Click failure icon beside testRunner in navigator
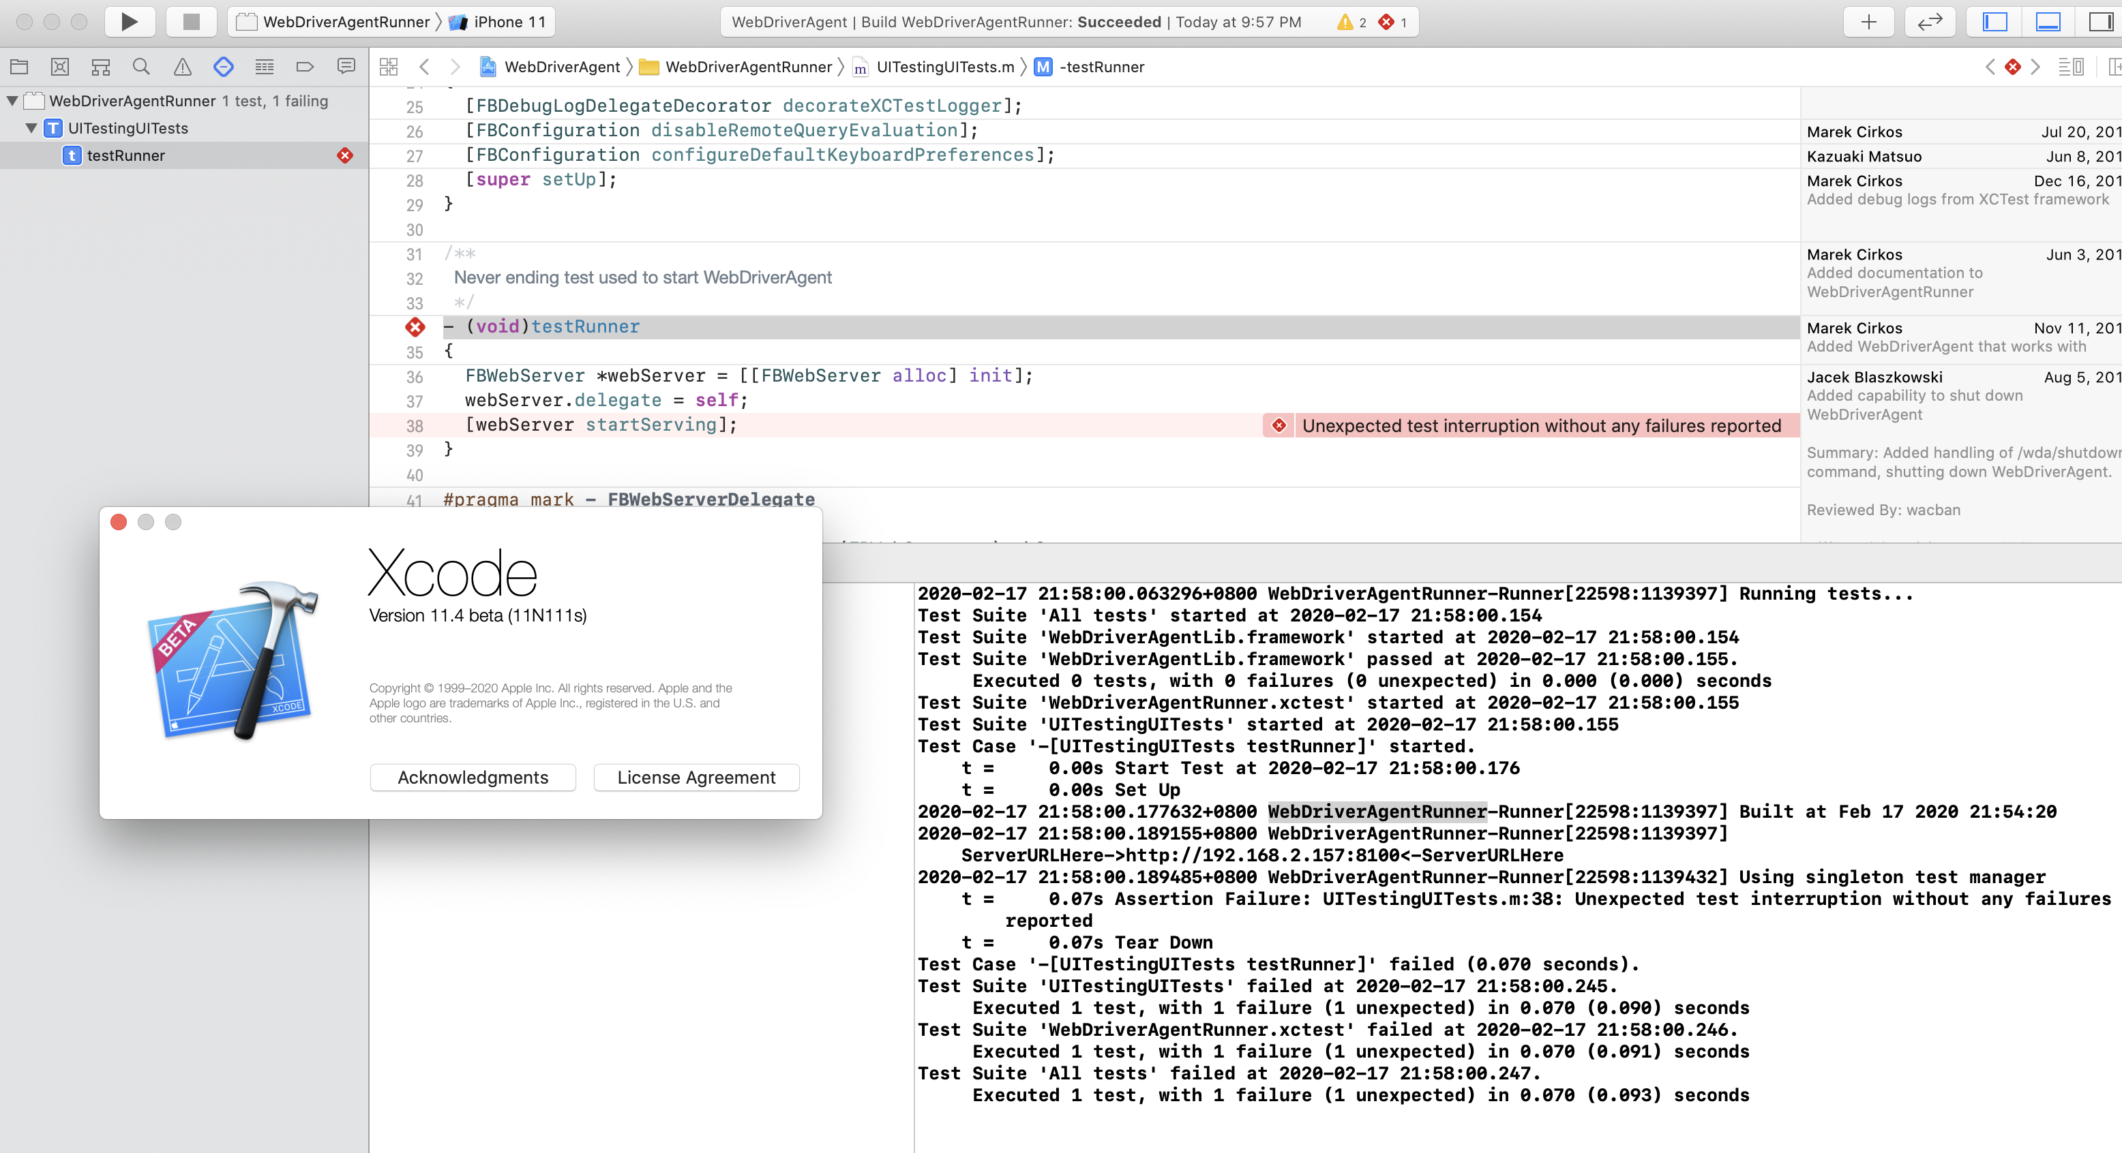Viewport: 2122px width, 1153px height. pos(345,155)
